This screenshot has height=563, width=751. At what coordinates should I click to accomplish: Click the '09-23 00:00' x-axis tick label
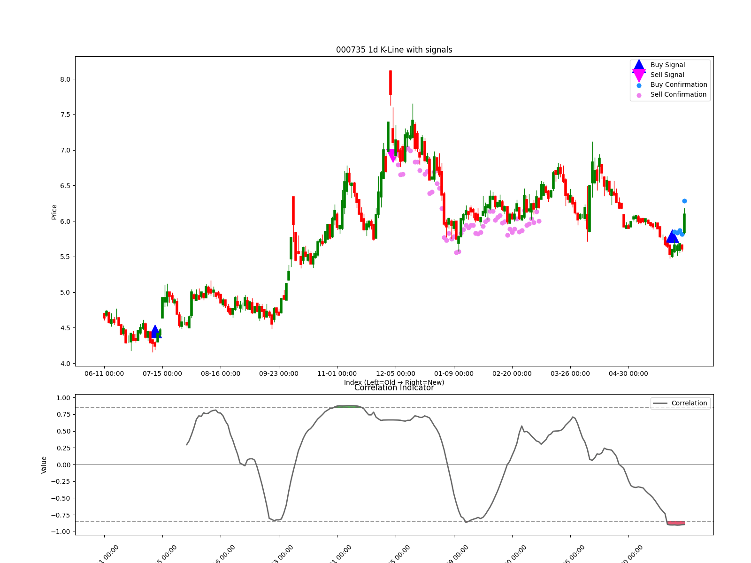(x=279, y=373)
